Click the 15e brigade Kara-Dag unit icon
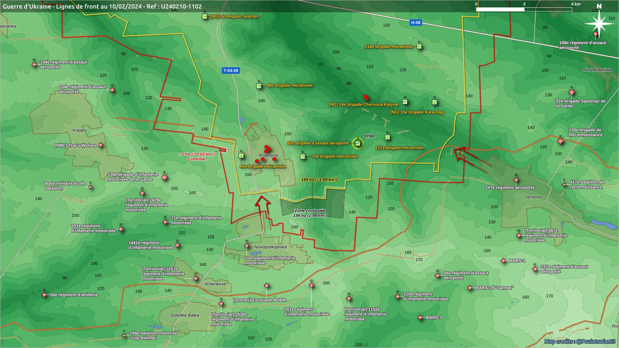Screen dimensions: 619x348 435,102
